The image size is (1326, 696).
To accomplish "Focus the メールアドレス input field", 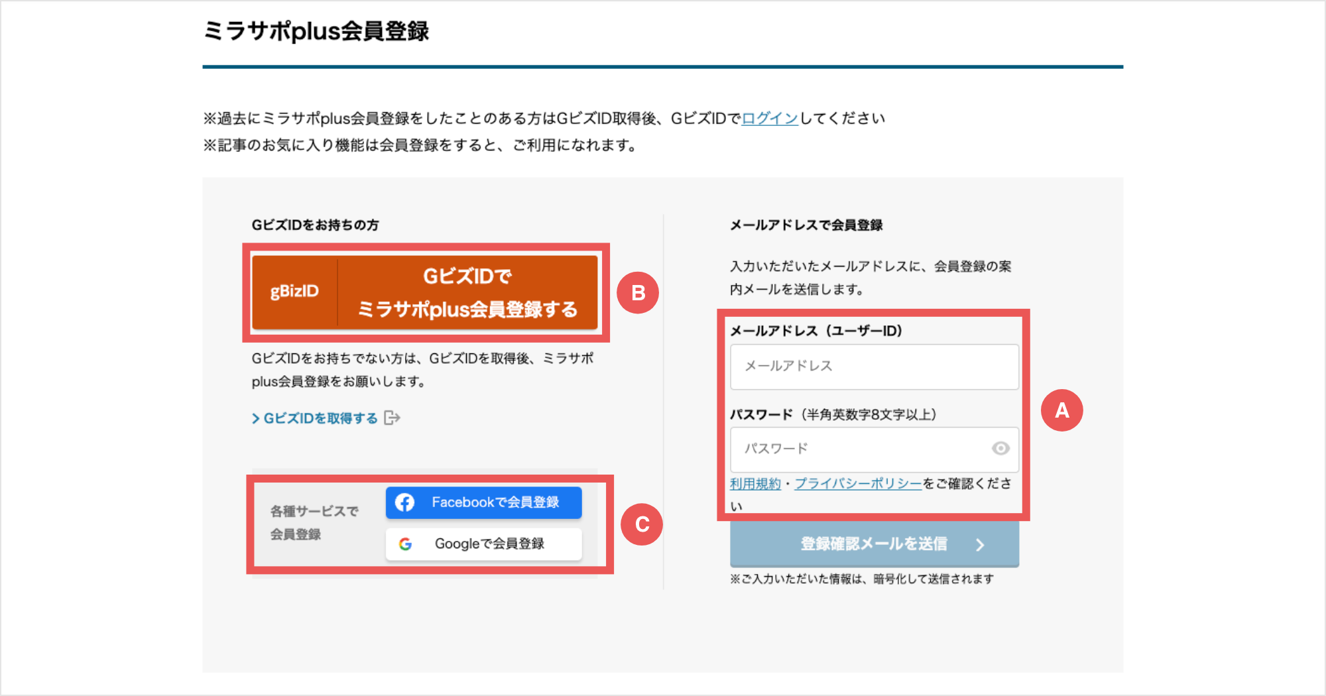I will [x=874, y=367].
